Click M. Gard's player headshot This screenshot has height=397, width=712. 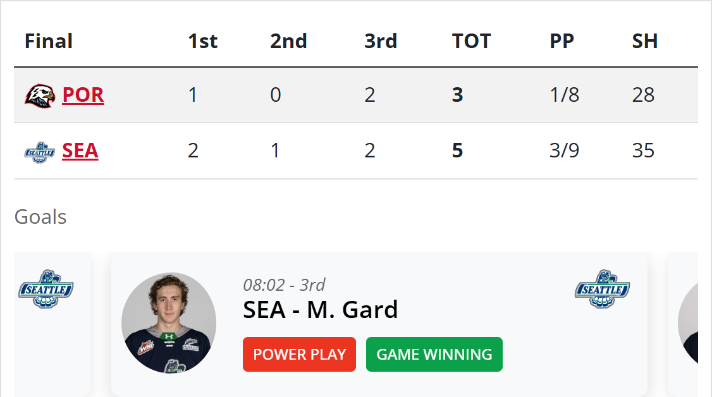[169, 324]
